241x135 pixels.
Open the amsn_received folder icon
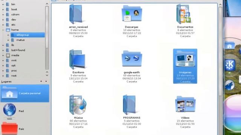tap(76, 14)
